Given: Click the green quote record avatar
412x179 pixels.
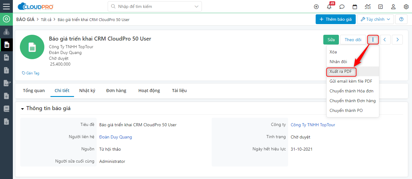Looking at the screenshot, I should [x=32, y=47].
